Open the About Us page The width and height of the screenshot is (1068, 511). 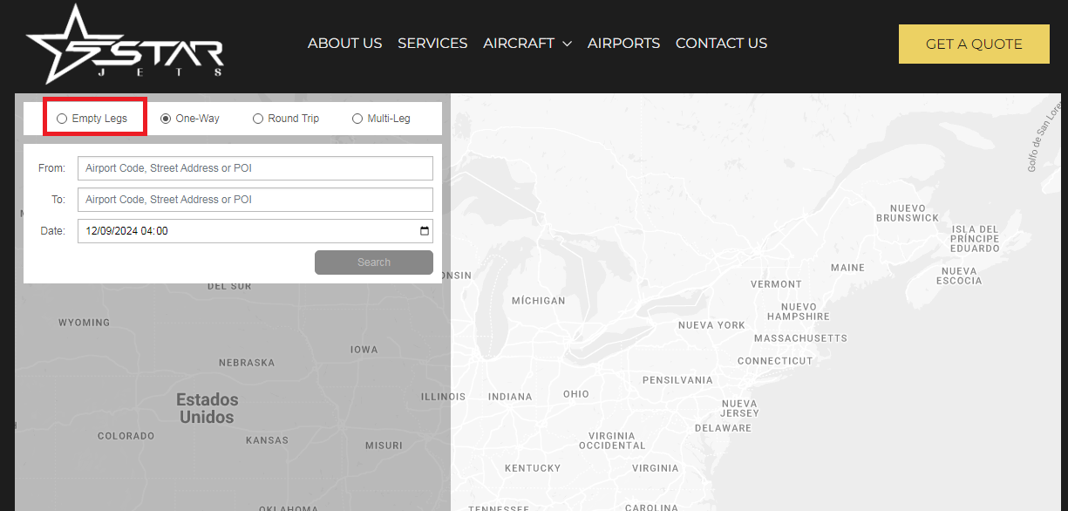coord(344,43)
